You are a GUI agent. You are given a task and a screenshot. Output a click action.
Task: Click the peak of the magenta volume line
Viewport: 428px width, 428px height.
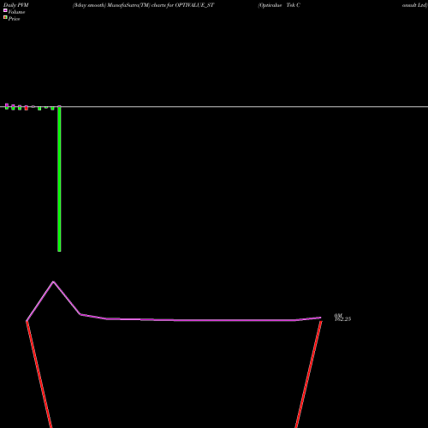click(x=53, y=282)
